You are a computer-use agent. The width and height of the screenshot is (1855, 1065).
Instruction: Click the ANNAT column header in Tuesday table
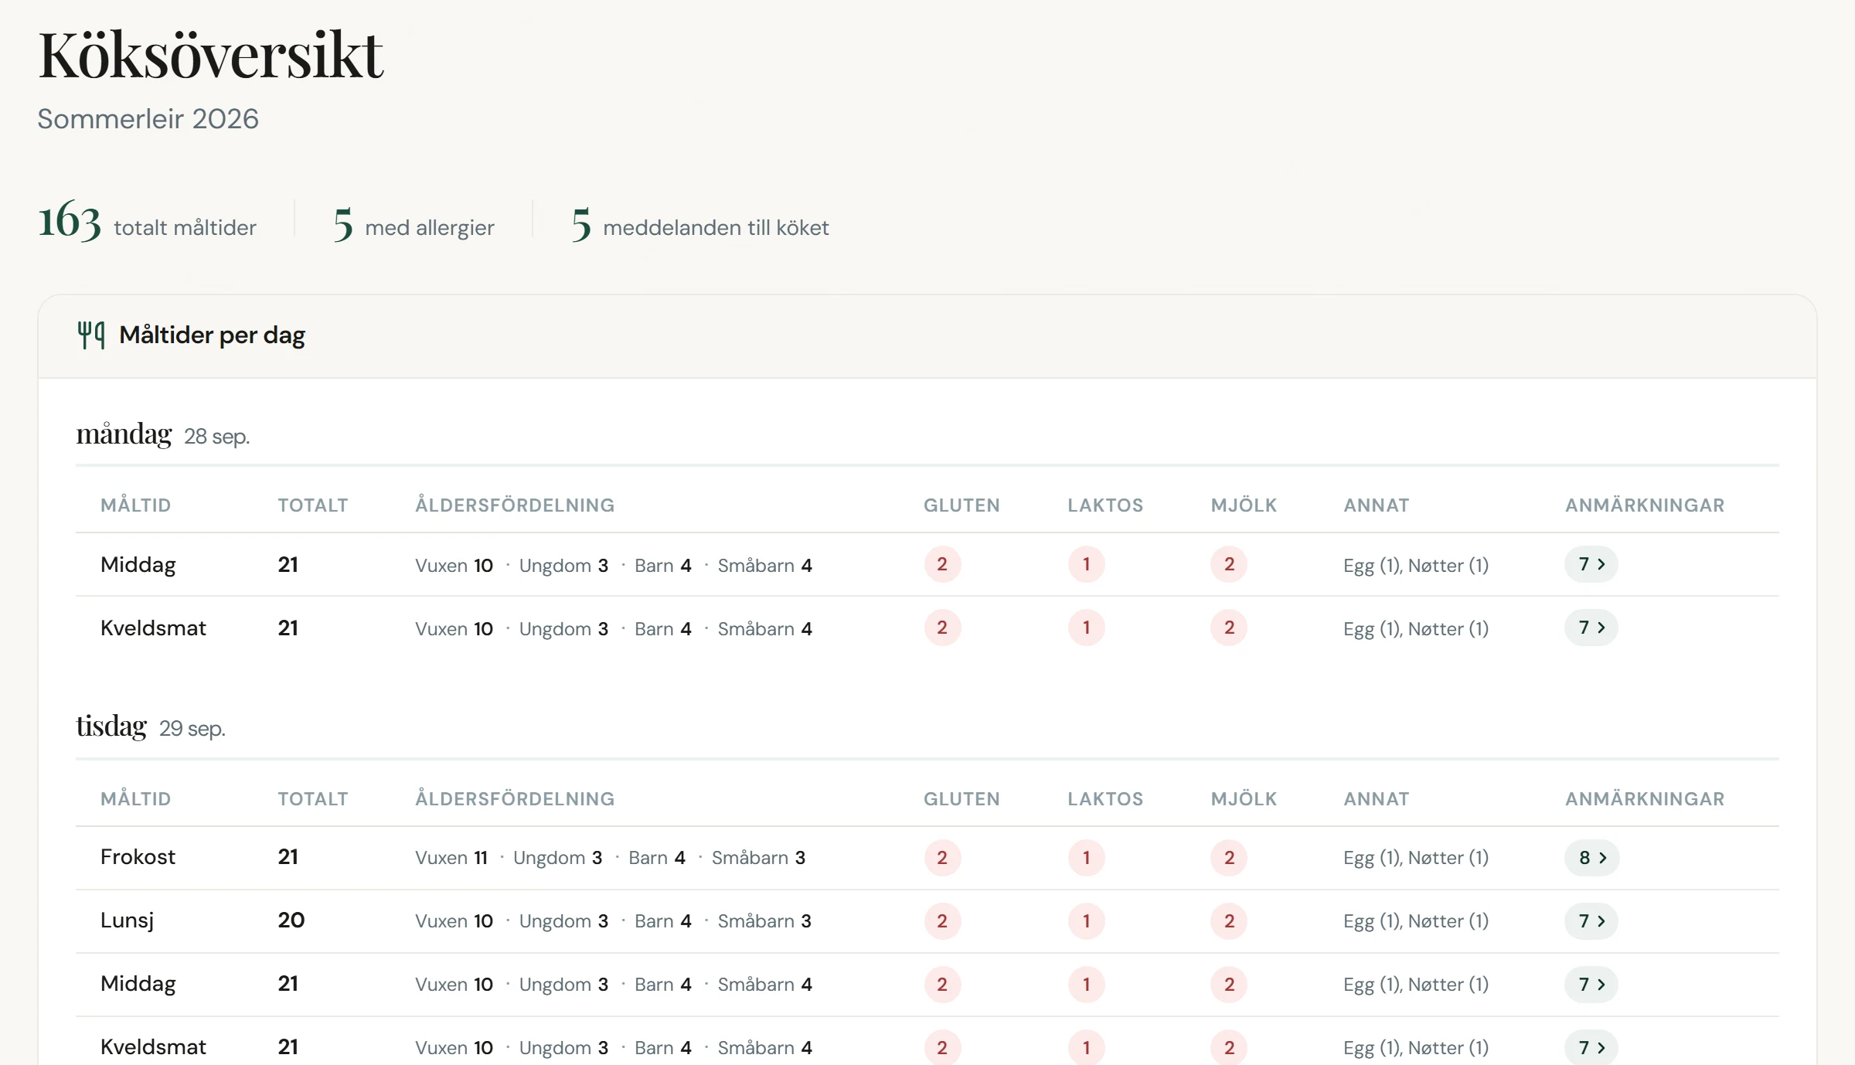coord(1377,799)
